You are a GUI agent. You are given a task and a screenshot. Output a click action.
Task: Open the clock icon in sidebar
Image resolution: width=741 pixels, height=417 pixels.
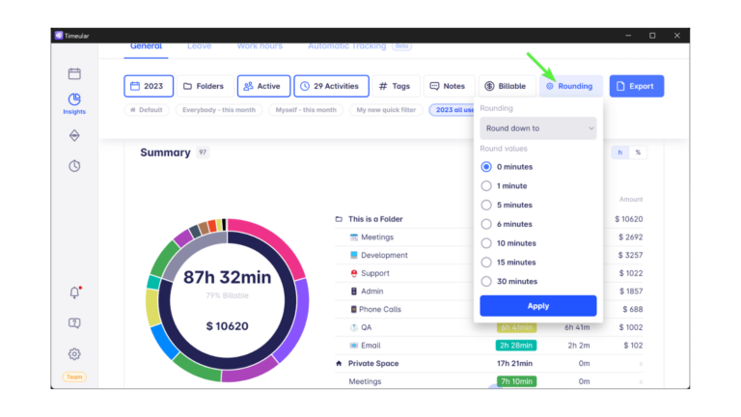pyautogui.click(x=74, y=166)
